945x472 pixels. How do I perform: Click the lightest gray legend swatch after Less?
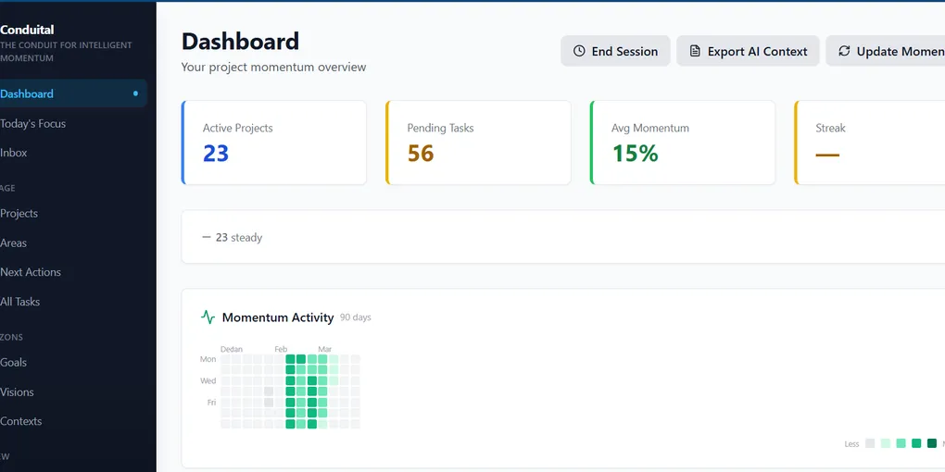[870, 444]
